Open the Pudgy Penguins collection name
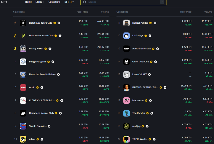Image resolution: width=214 pixels, height=144 pixels. 37,61
